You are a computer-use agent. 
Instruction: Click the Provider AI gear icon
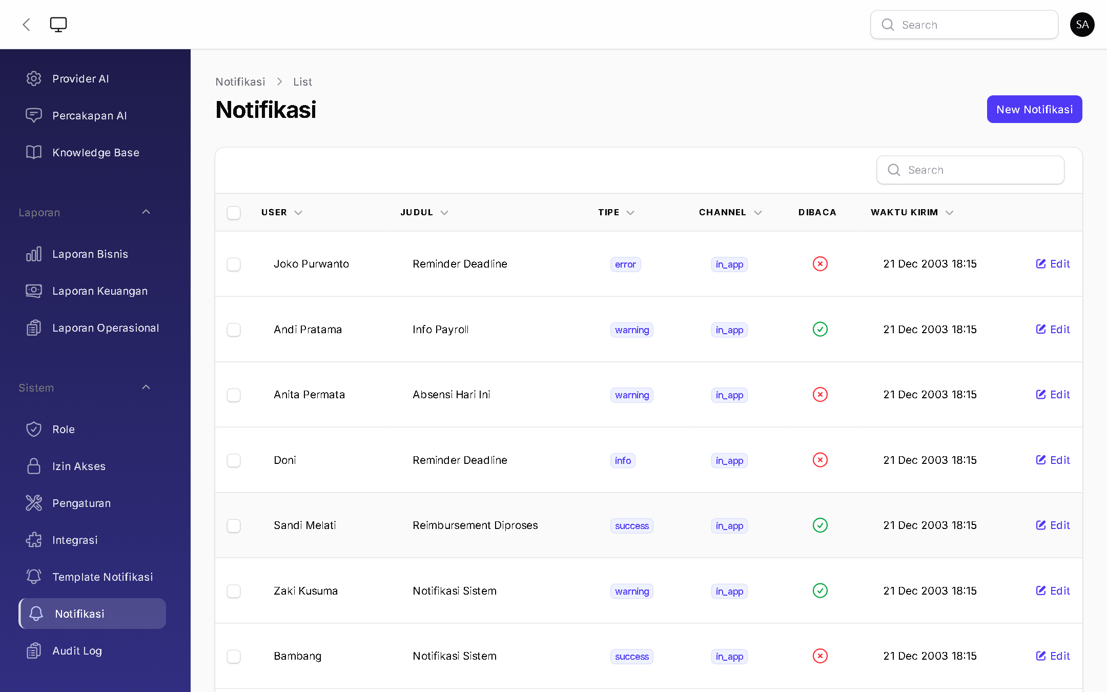[34, 78]
